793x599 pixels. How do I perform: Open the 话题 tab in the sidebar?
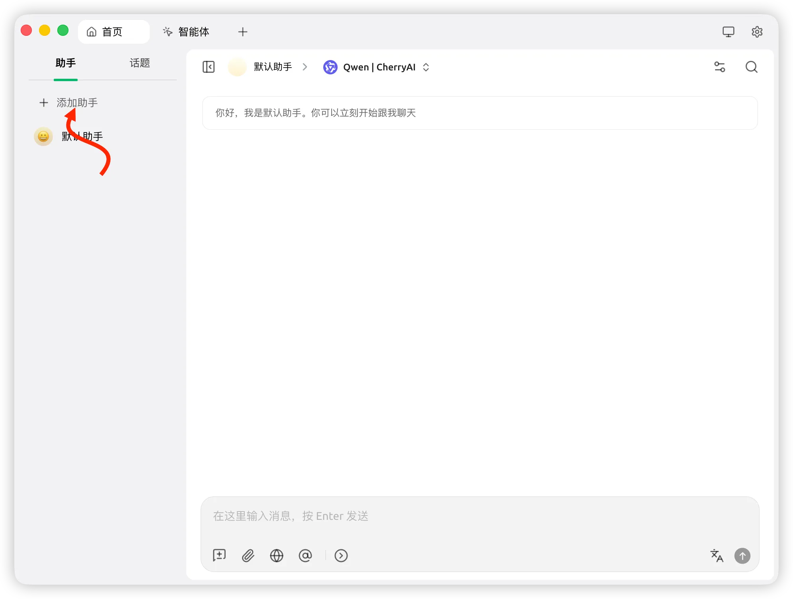click(x=139, y=63)
